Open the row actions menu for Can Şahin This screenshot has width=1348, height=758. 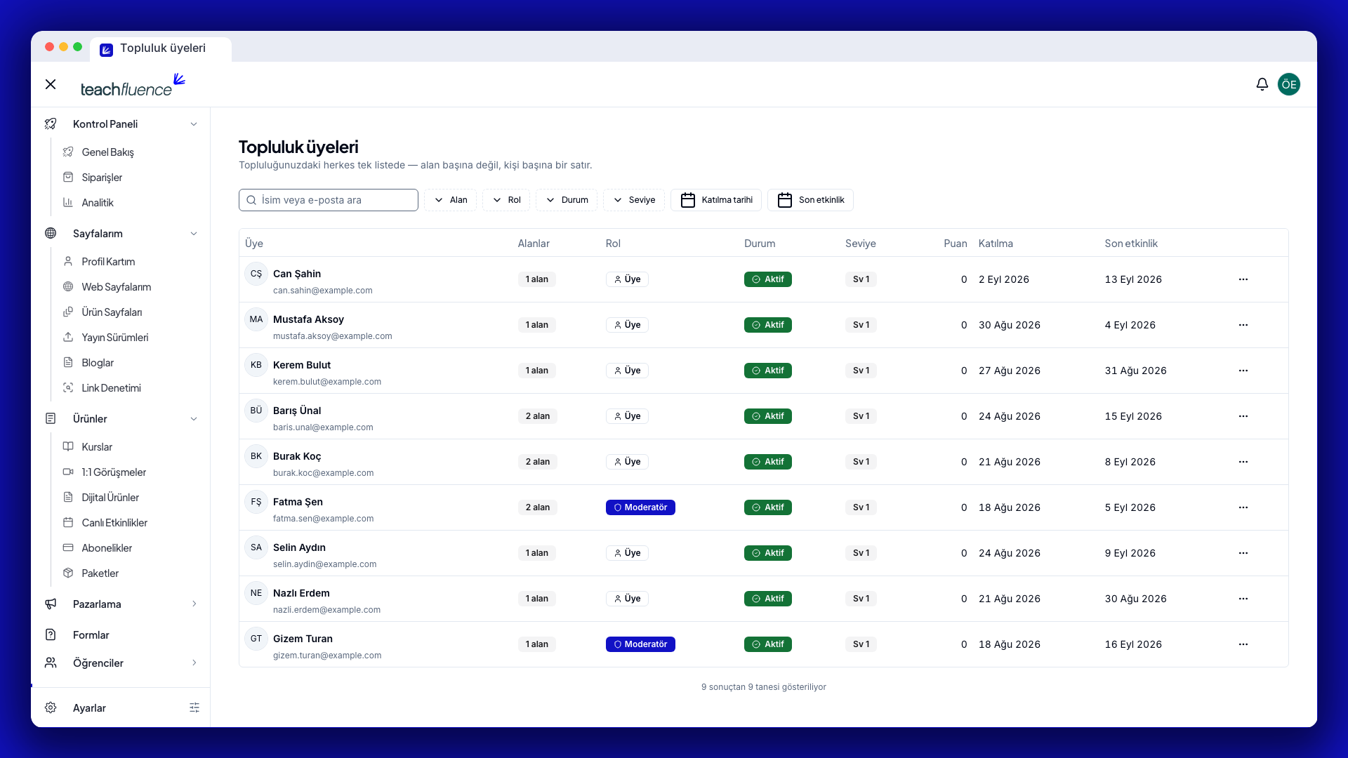(1243, 279)
